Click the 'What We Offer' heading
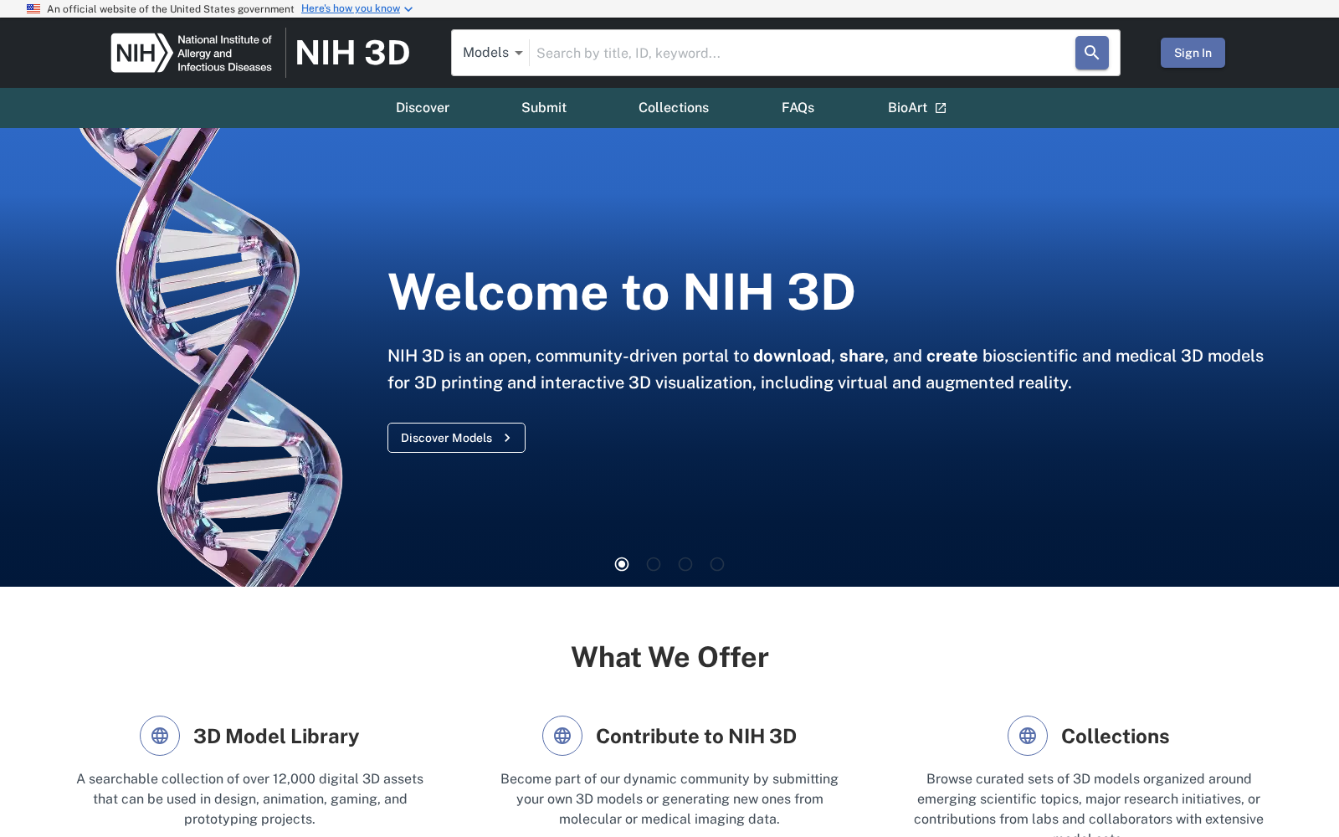 tap(669, 657)
